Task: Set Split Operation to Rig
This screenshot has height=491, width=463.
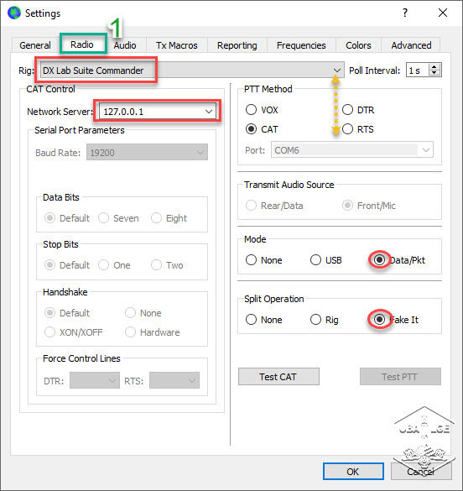Action: [x=315, y=320]
